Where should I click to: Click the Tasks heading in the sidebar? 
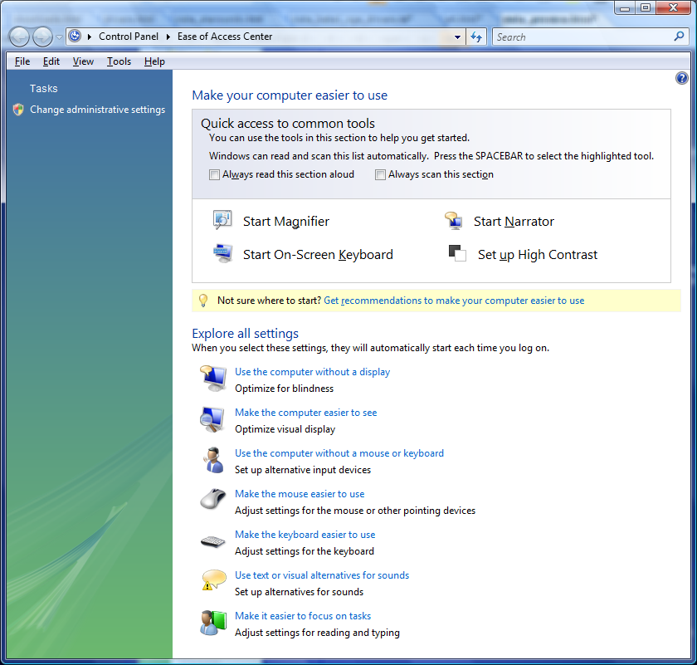[x=43, y=89]
